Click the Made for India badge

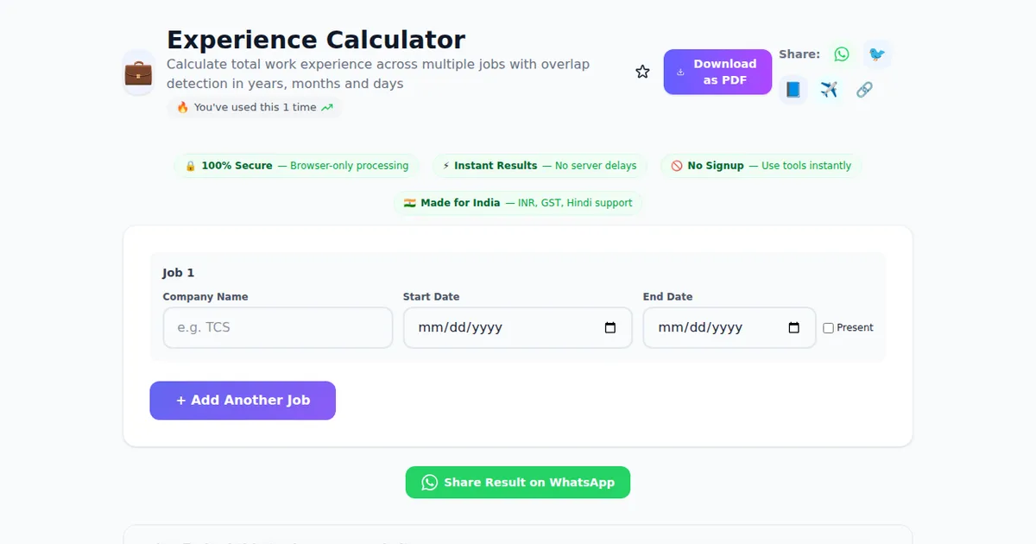coord(518,203)
